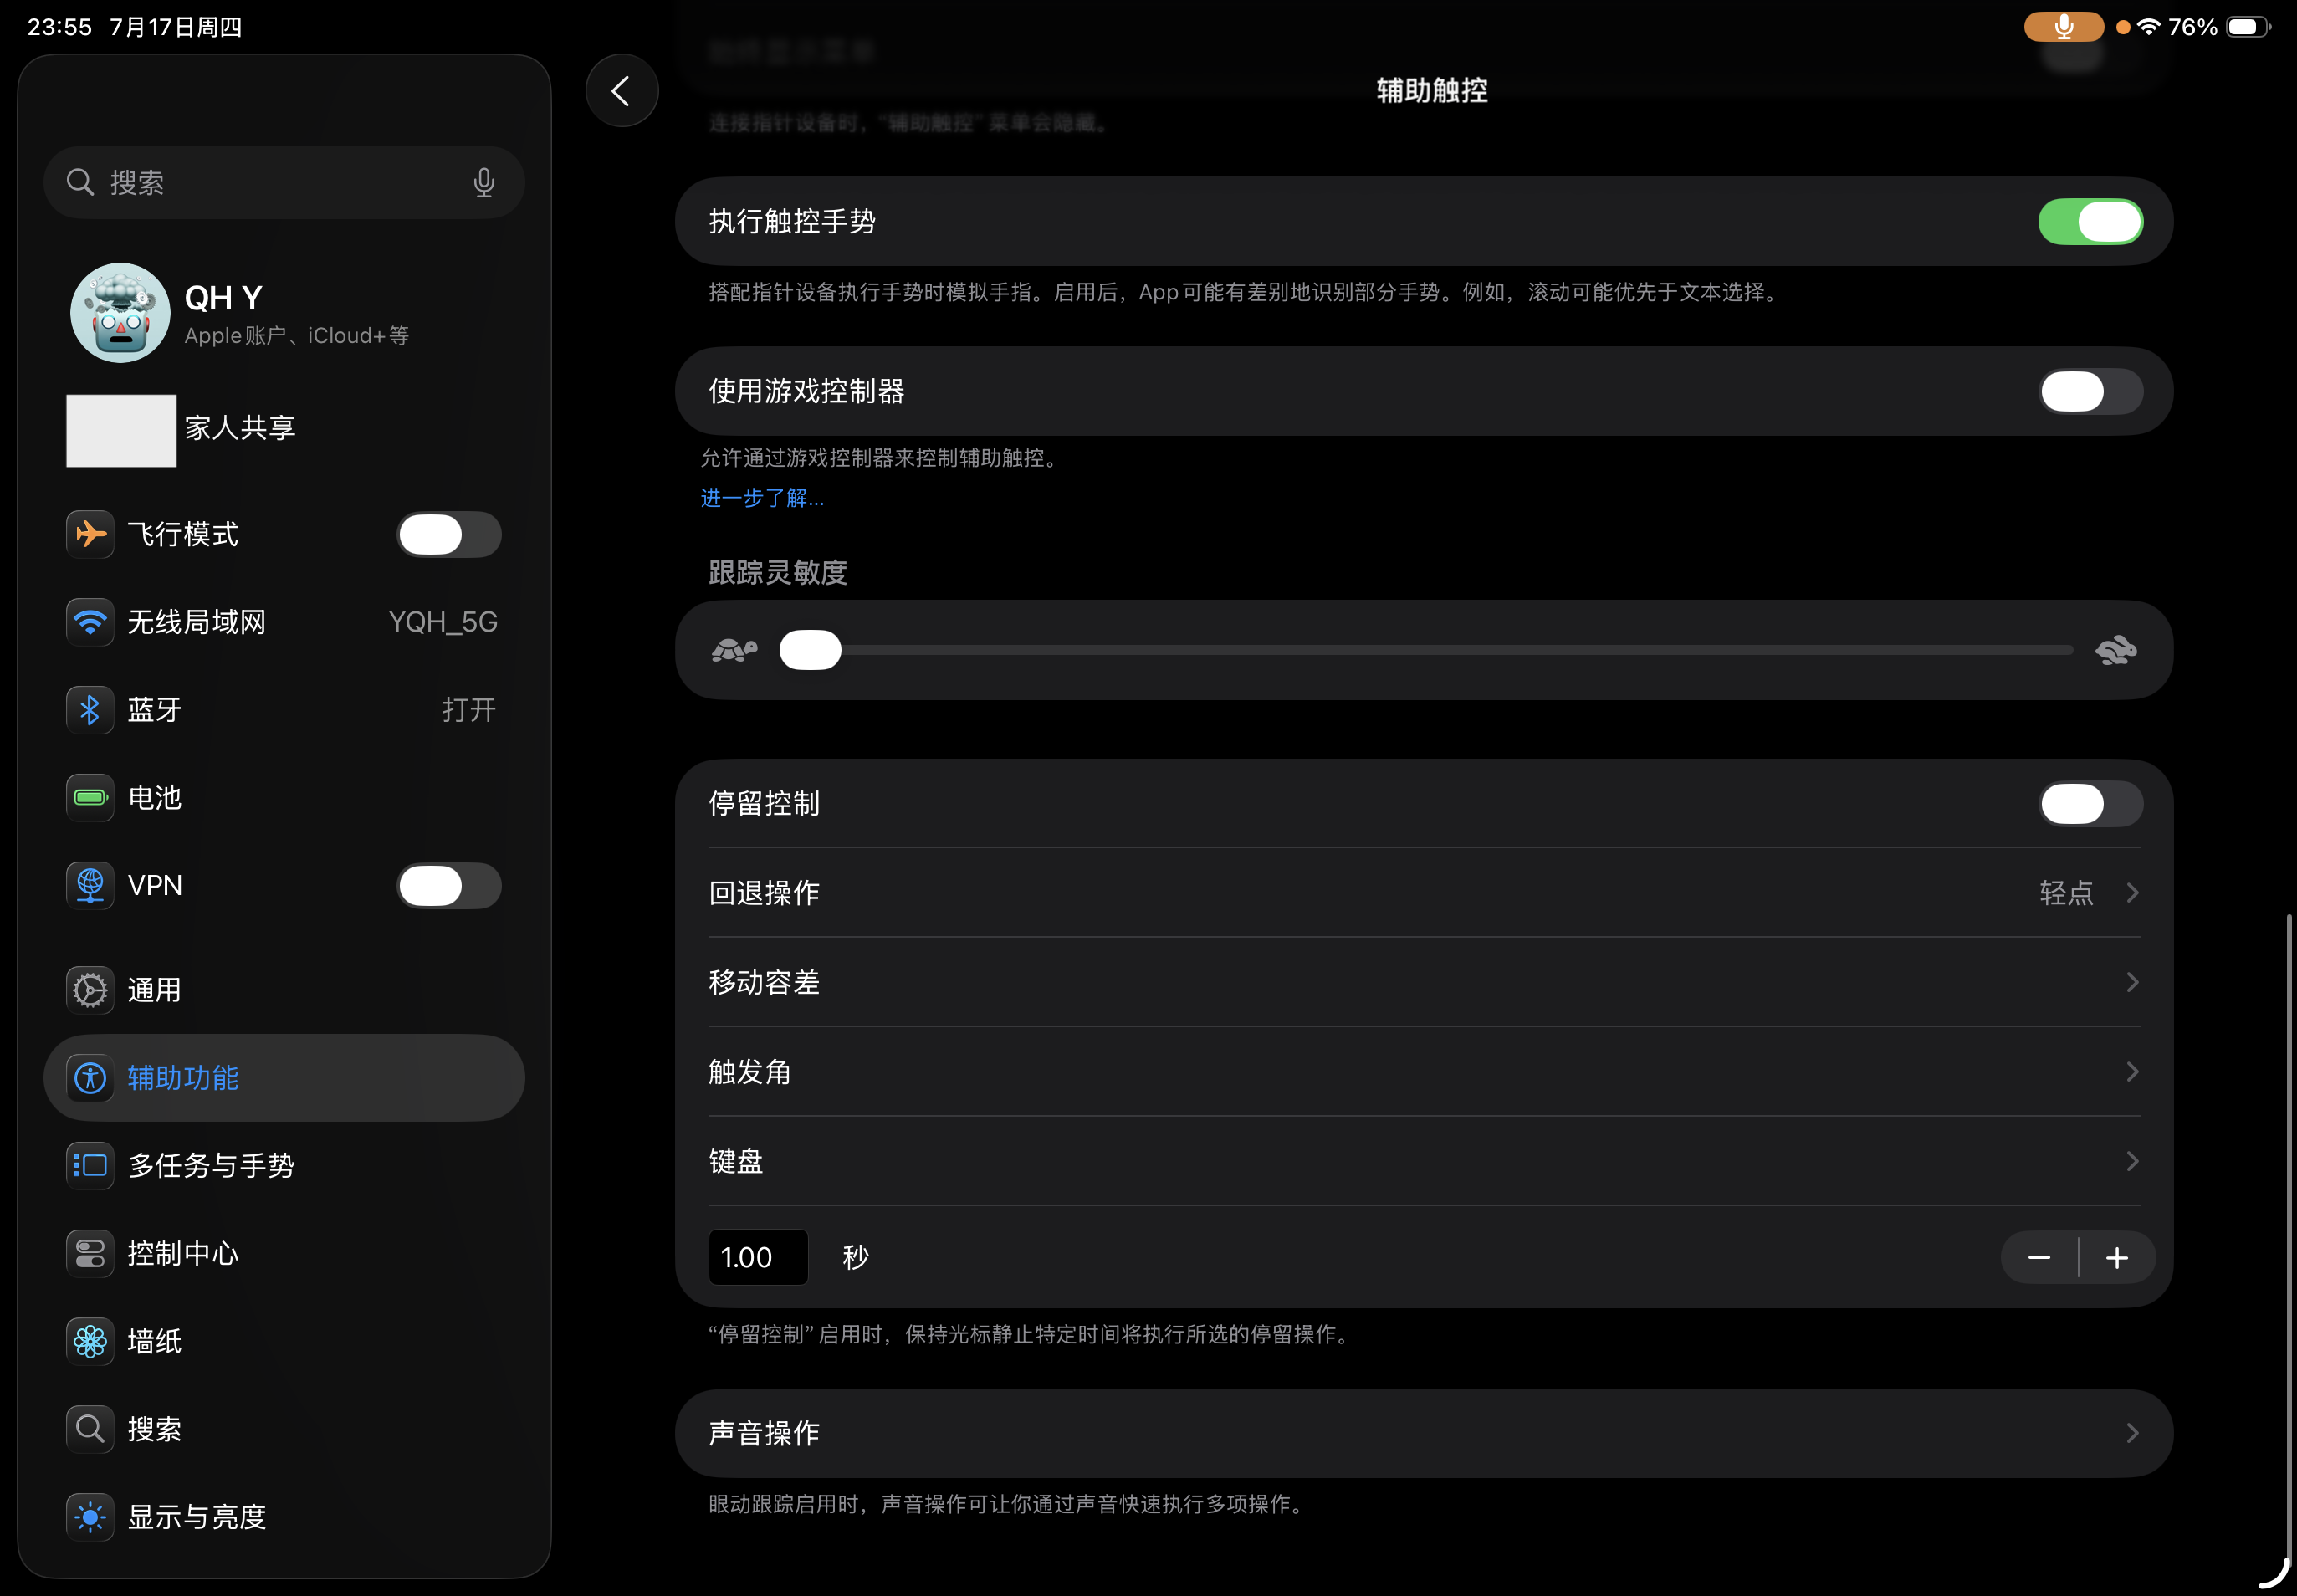
Task: Tap the sun icon for 显示与亮度
Action: 90,1517
